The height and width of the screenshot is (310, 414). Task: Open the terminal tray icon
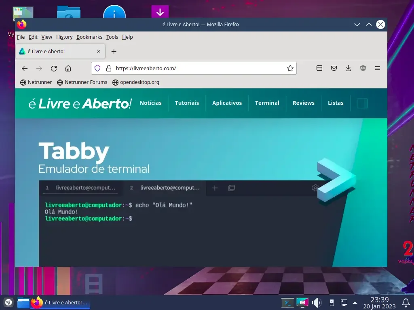(287, 303)
